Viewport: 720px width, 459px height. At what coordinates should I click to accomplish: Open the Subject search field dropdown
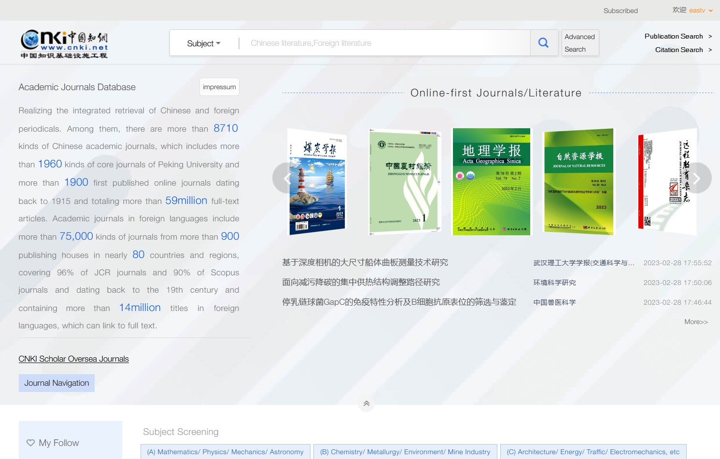(x=204, y=43)
